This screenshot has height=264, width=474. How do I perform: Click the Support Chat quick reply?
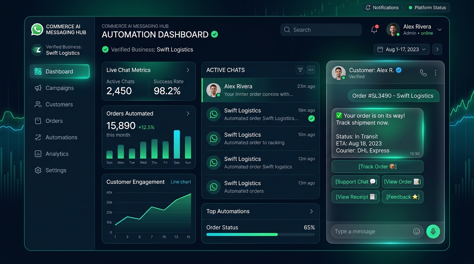[x=355, y=182]
